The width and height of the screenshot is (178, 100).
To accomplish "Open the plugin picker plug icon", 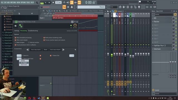I will coord(139,7).
